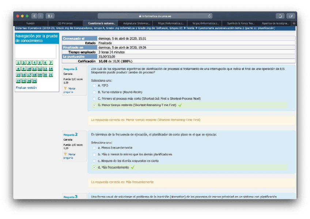
Task: Go to question 7 in navigation grid
Action: [x=51, y=63]
